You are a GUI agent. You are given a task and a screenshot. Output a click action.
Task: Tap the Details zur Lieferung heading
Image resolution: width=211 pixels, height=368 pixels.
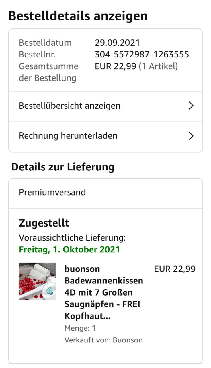point(63,167)
